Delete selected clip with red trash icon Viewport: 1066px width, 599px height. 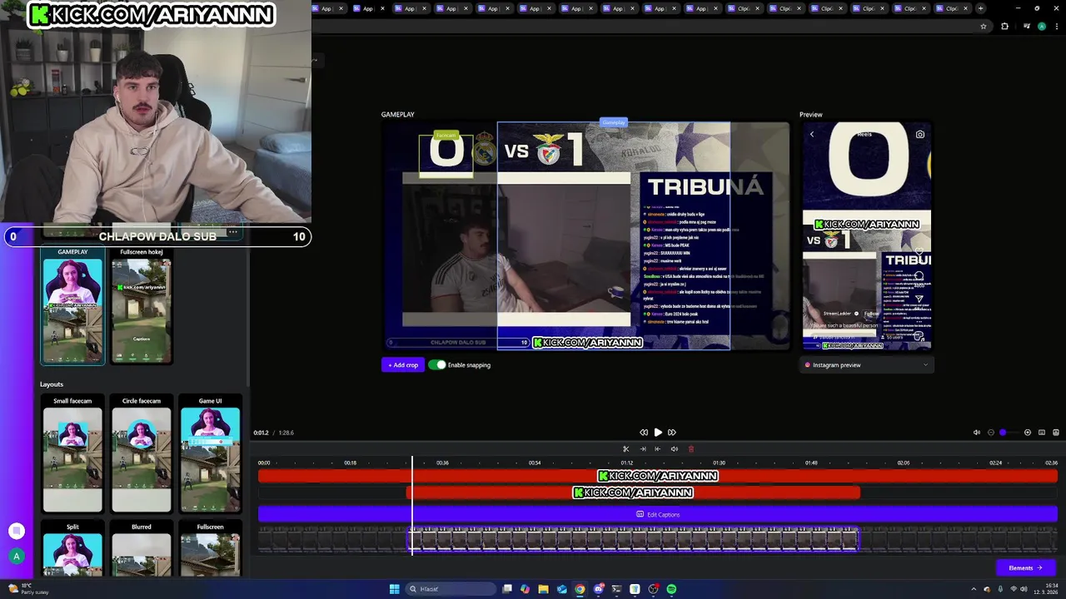click(690, 449)
